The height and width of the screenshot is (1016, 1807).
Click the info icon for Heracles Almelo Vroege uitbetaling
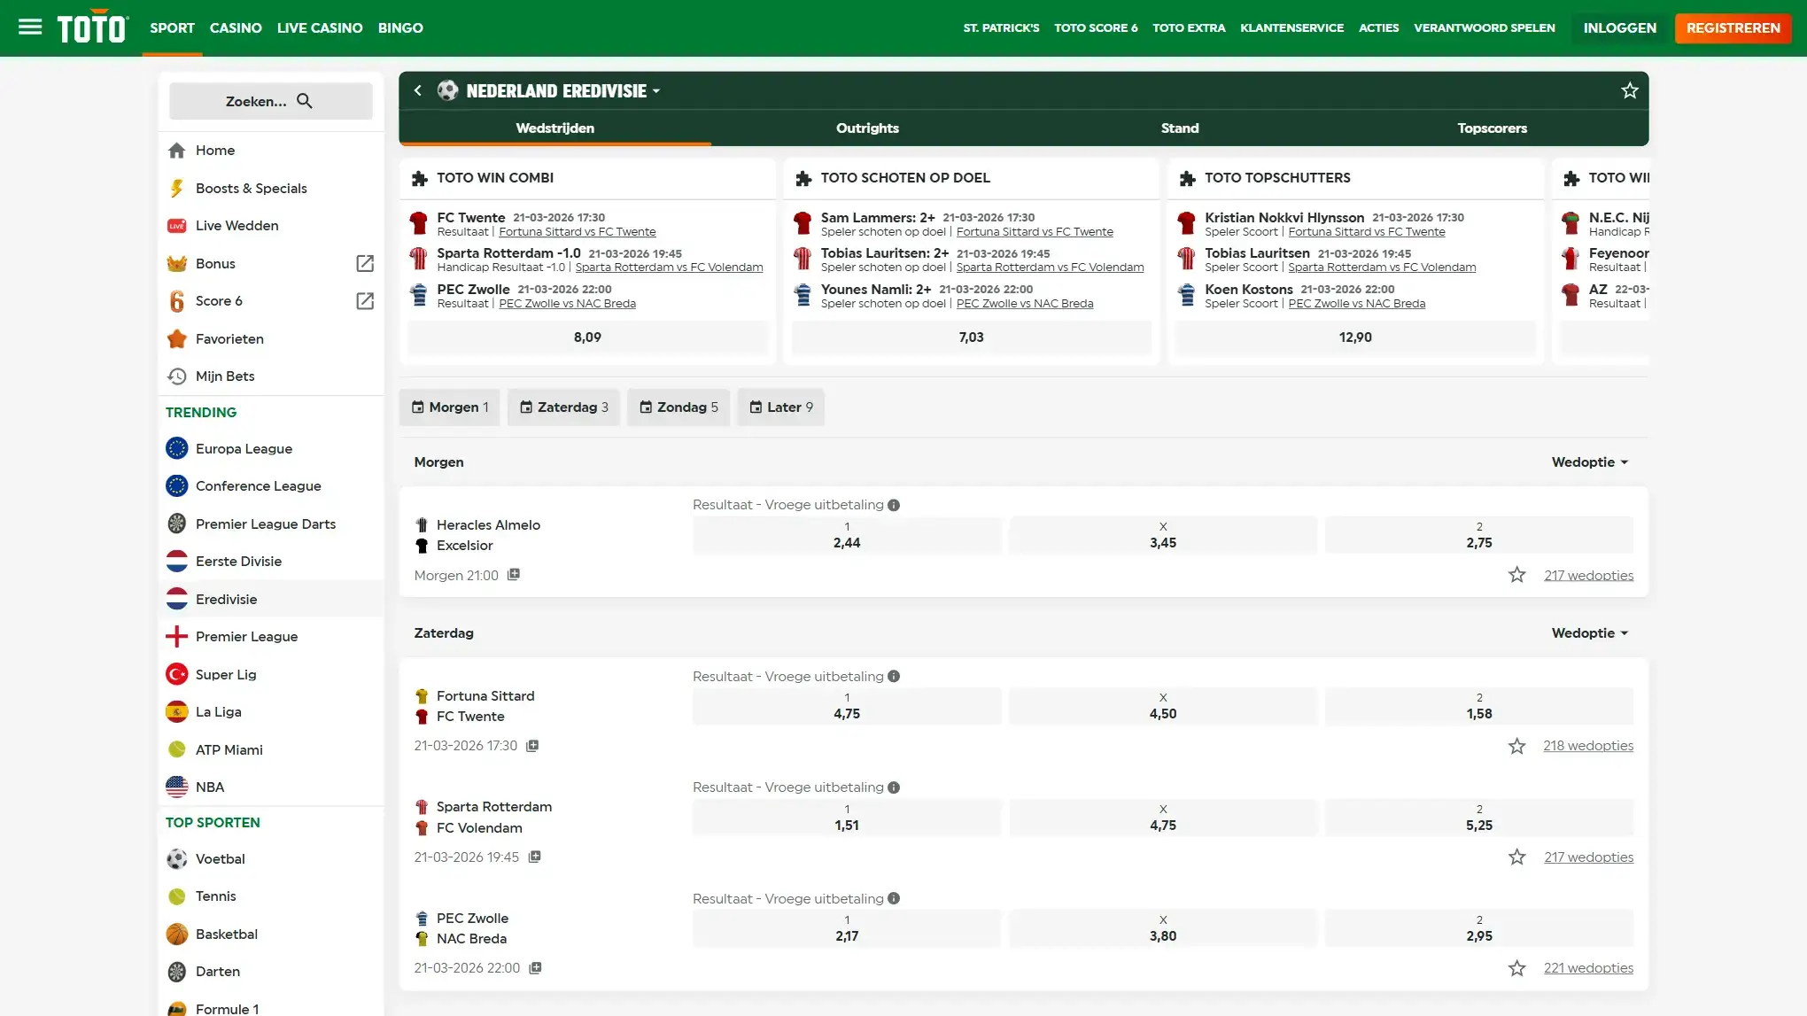click(x=894, y=505)
